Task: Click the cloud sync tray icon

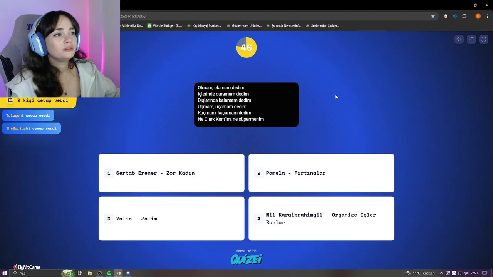Action: click(x=455, y=273)
